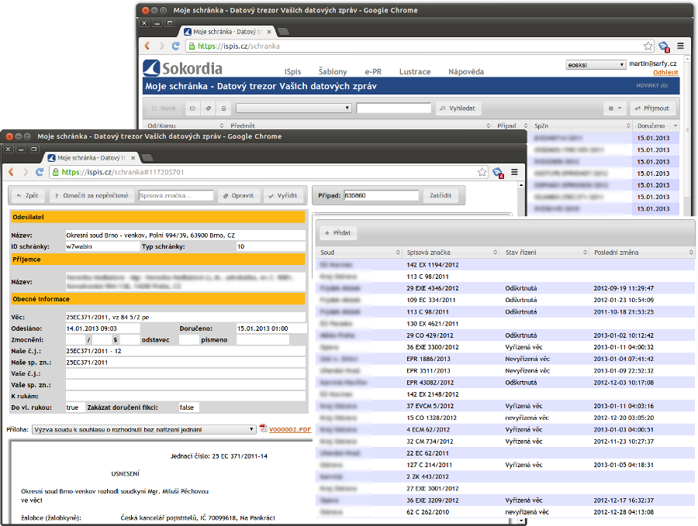This screenshot has width=698, height=526.
Task: Click the Odhlásit logout link
Action: coord(665,72)
